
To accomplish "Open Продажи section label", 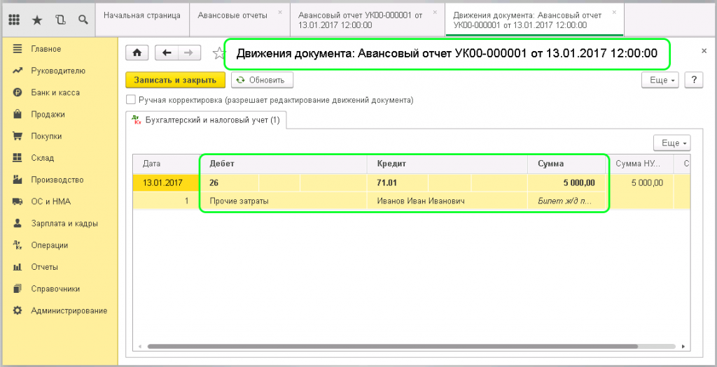I will click(48, 115).
